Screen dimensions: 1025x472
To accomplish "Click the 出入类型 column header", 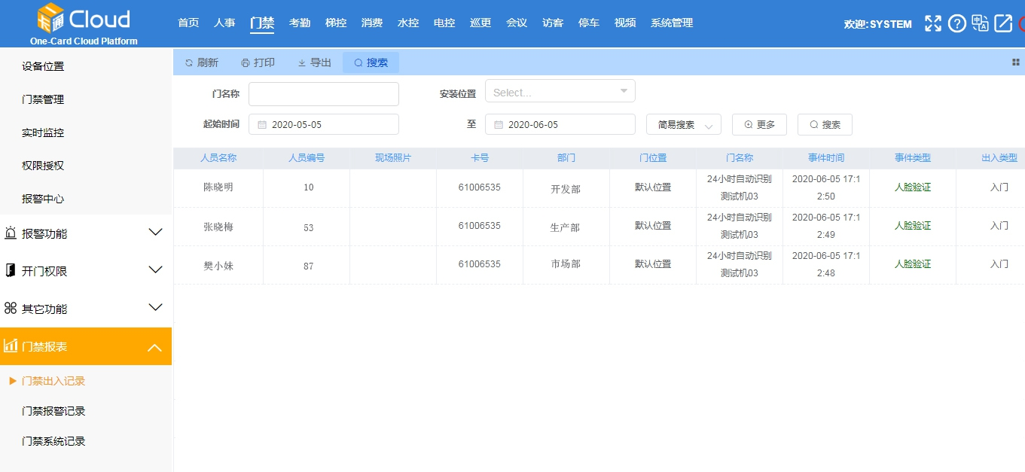I will 999,158.
